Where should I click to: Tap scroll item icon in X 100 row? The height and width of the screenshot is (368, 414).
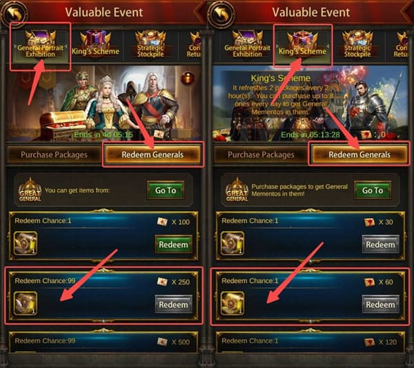click(26, 243)
